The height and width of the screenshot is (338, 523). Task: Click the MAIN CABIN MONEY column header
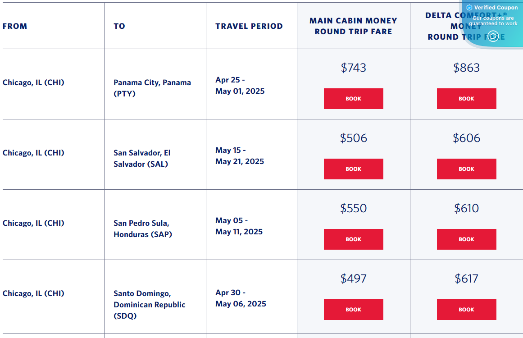point(353,26)
